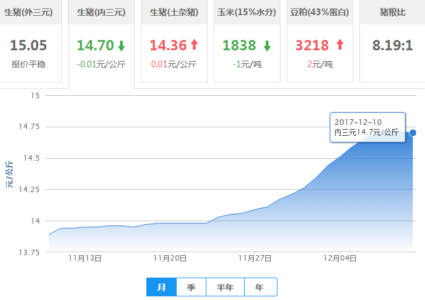Image resolution: width=425 pixels, height=300 pixels.
Task: Click the red up arrow beside 14.36
Action: 194,45
